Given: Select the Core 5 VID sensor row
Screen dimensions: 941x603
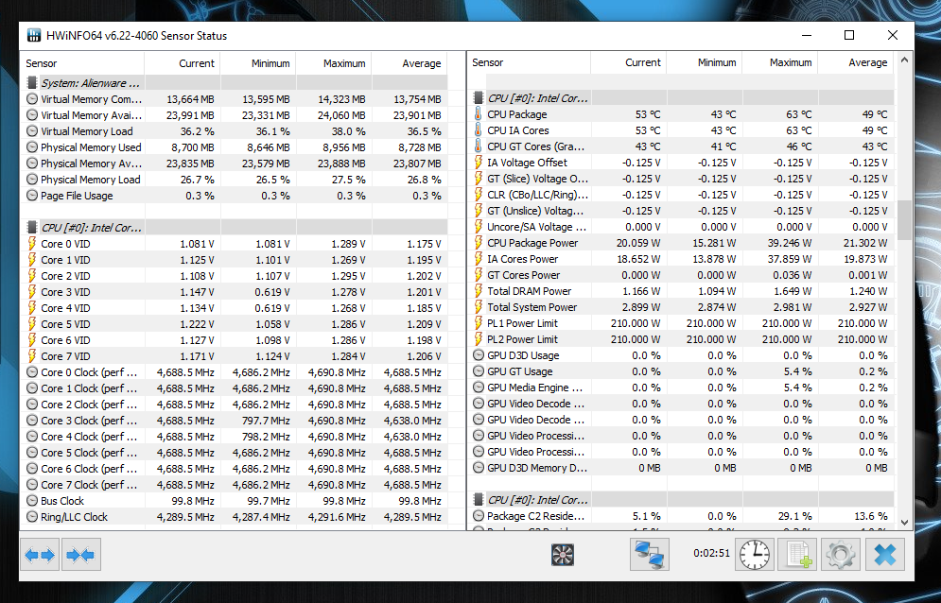Looking at the screenshot, I should click(234, 324).
